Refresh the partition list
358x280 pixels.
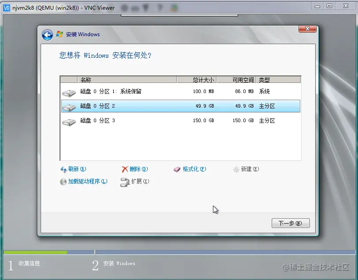click(x=74, y=169)
